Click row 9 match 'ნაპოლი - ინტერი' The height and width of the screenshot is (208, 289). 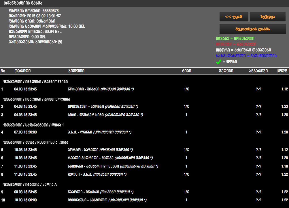84,192
